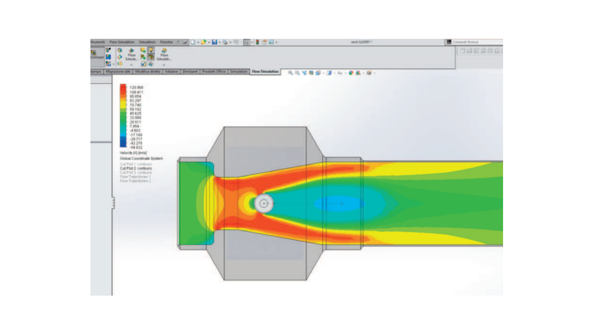Click the velocity color legend bar

(x=123, y=116)
